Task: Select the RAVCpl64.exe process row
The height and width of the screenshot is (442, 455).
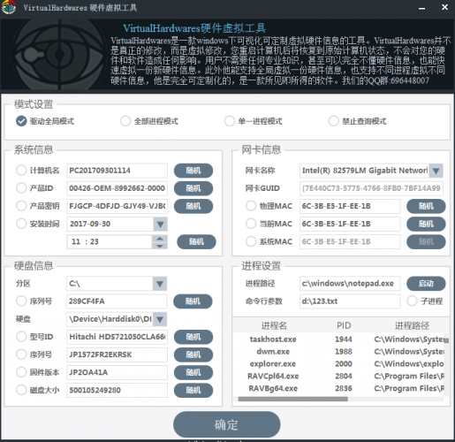Action: [x=338, y=376]
